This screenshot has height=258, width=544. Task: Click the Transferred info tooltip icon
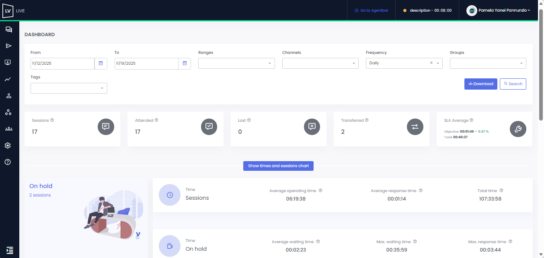click(x=367, y=120)
